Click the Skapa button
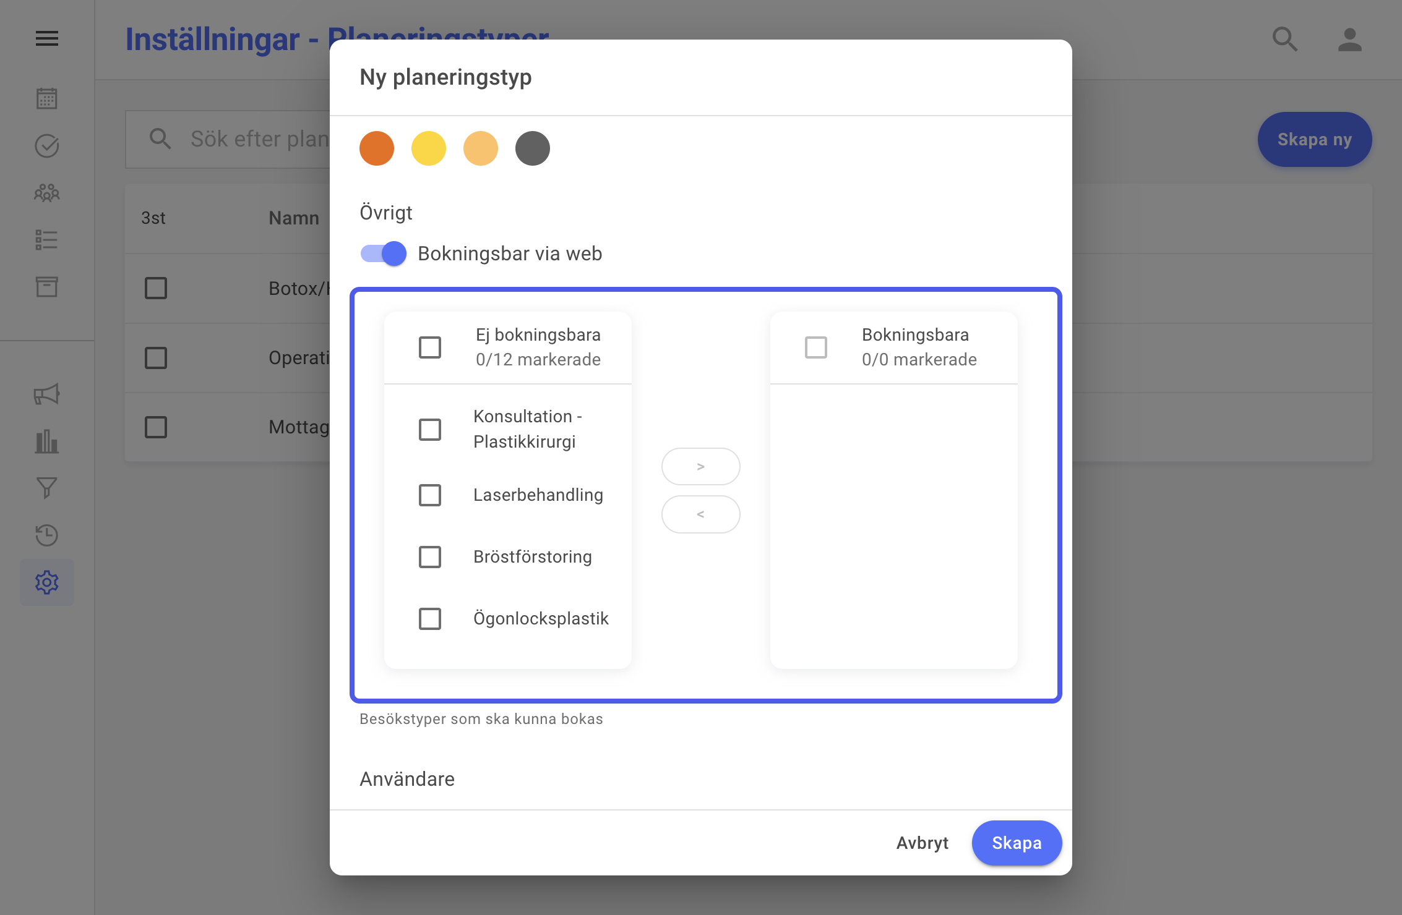 coord(1017,843)
